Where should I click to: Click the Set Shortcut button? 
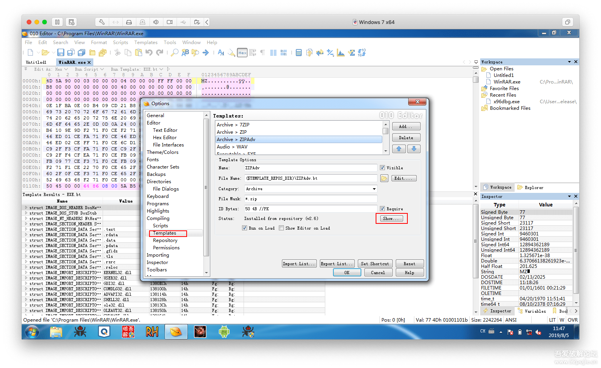(375, 264)
